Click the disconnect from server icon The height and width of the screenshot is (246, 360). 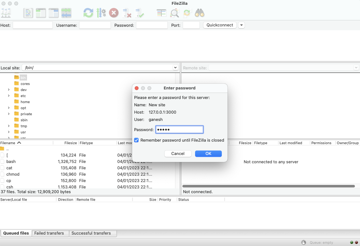pyautogui.click(x=127, y=13)
